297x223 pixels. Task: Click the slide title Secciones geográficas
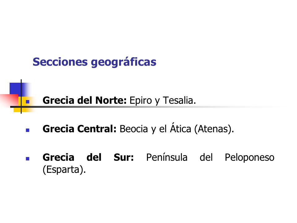[x=94, y=62]
